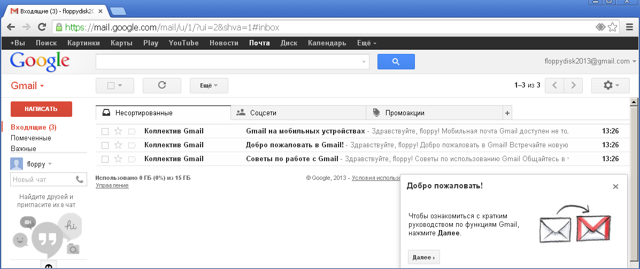This screenshot has height=269, width=640.
Task: Click the browser forward arrow
Action: point(26,27)
